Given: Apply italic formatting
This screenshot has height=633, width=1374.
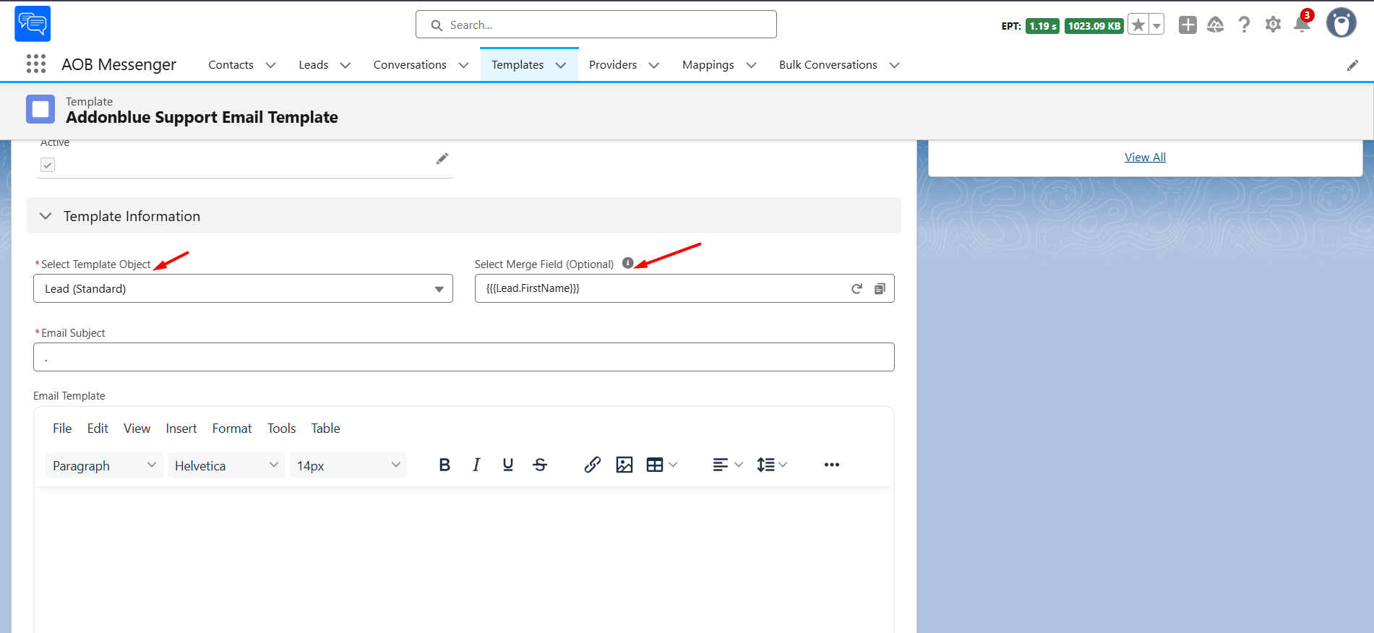Looking at the screenshot, I should [x=476, y=465].
